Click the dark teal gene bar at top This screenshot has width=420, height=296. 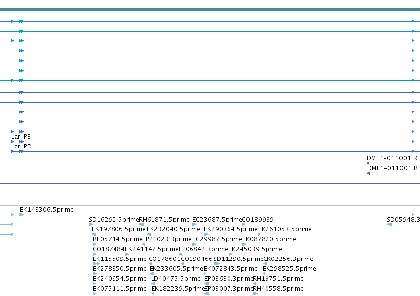[210, 9]
